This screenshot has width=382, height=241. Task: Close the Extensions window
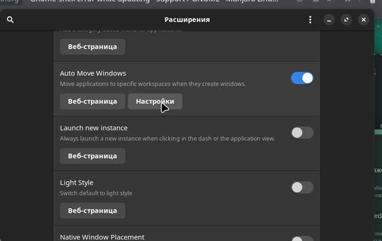click(x=364, y=20)
